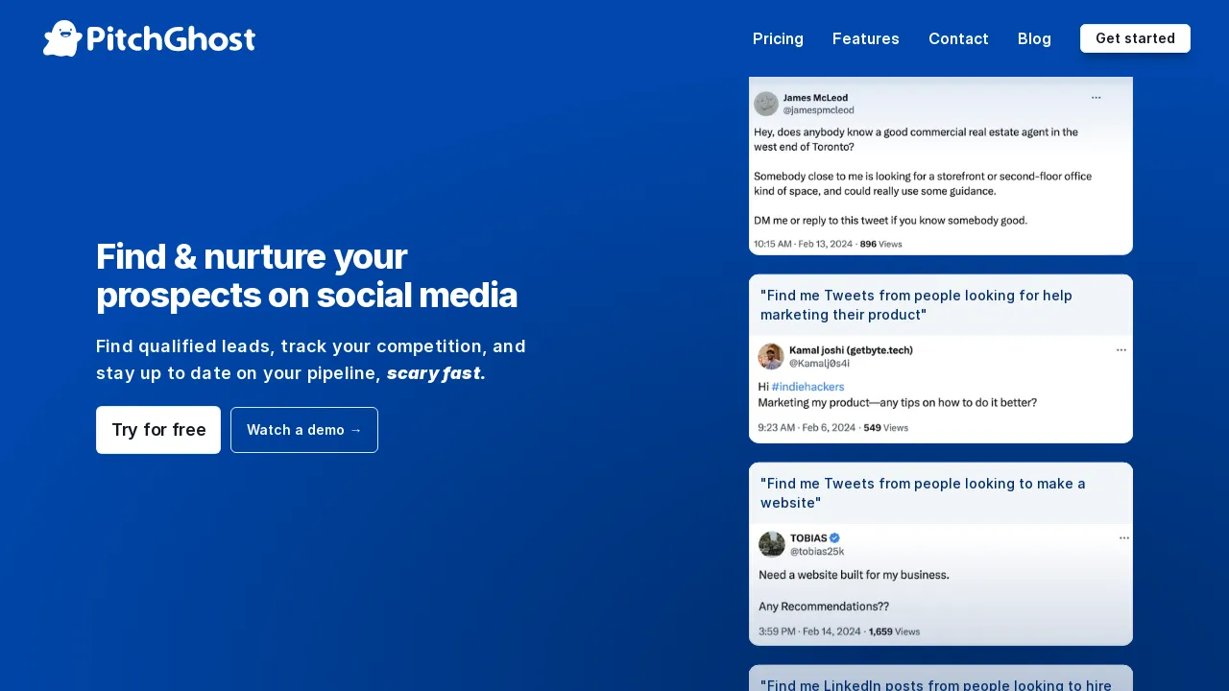Click the #indiehackers hashtag

tap(807, 387)
